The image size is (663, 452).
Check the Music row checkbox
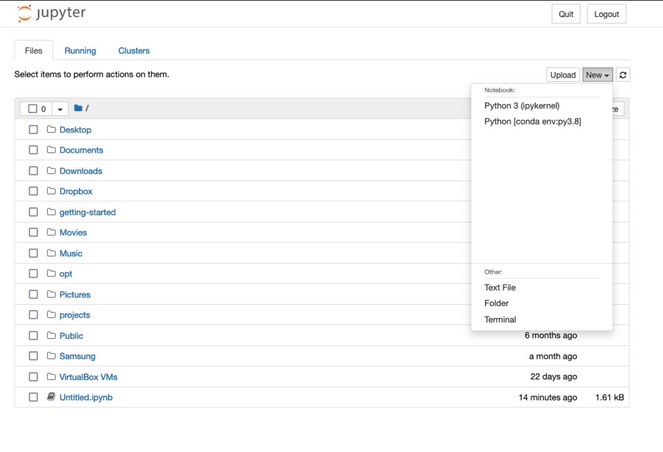(33, 253)
